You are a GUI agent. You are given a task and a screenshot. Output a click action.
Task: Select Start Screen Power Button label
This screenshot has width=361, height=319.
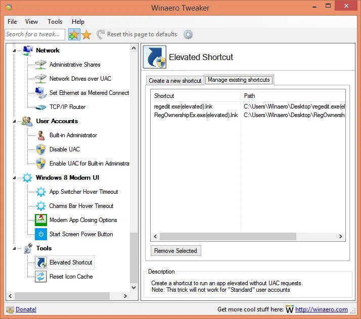pos(81,234)
